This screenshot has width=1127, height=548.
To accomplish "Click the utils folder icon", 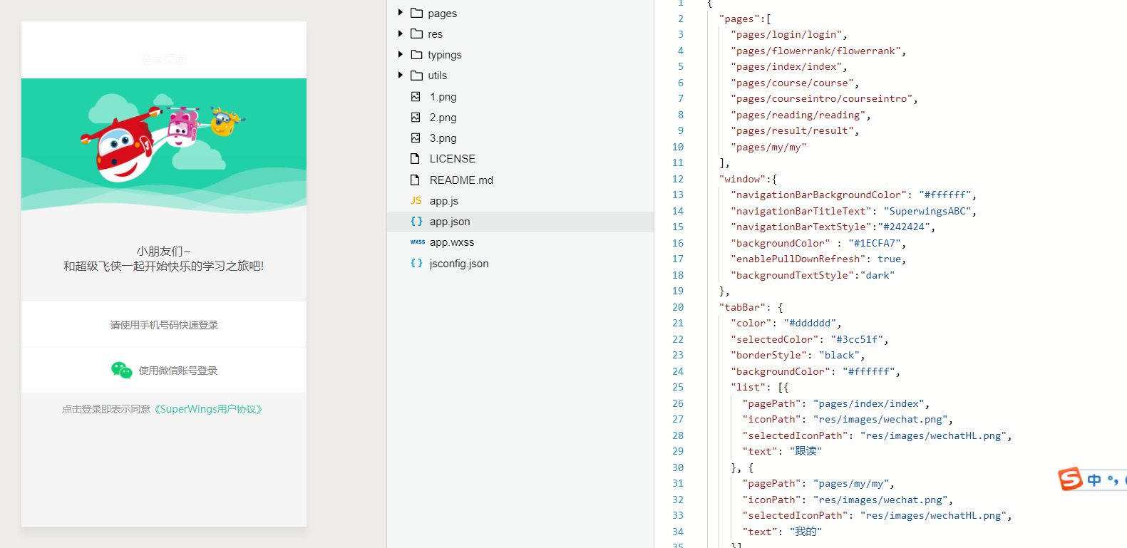I will [x=416, y=75].
